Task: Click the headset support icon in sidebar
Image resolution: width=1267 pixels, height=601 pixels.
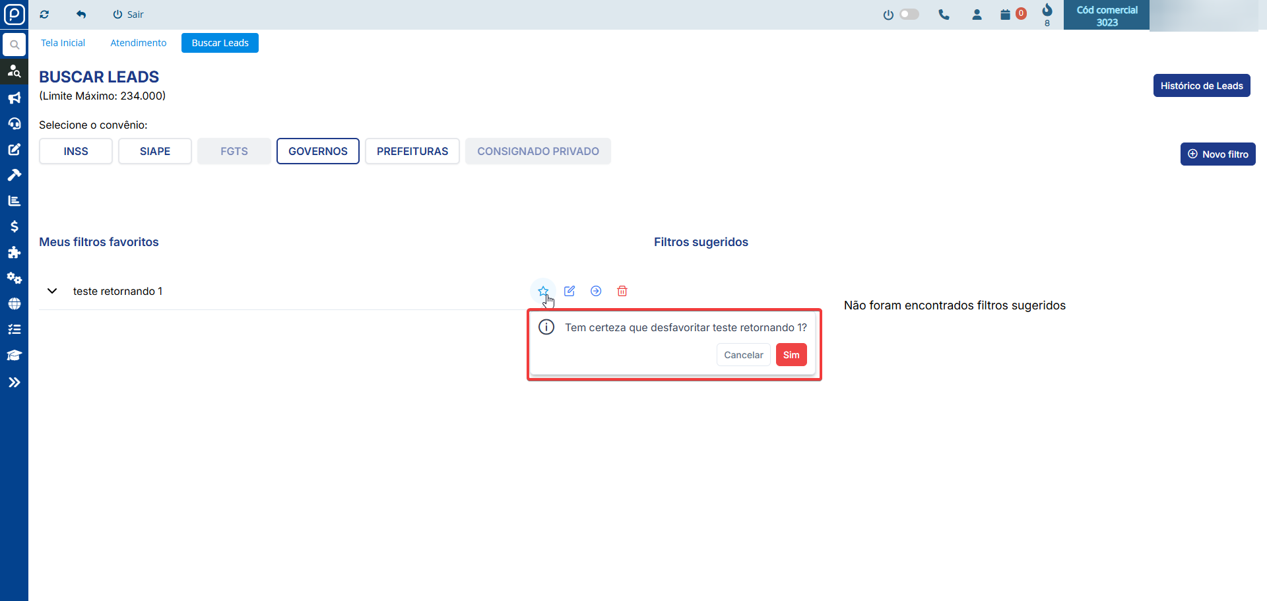Action: (x=14, y=124)
